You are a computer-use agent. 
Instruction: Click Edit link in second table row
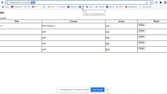(108, 32)
